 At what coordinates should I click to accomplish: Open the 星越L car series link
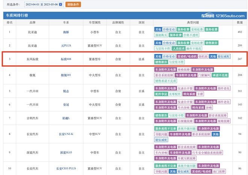[66, 118]
